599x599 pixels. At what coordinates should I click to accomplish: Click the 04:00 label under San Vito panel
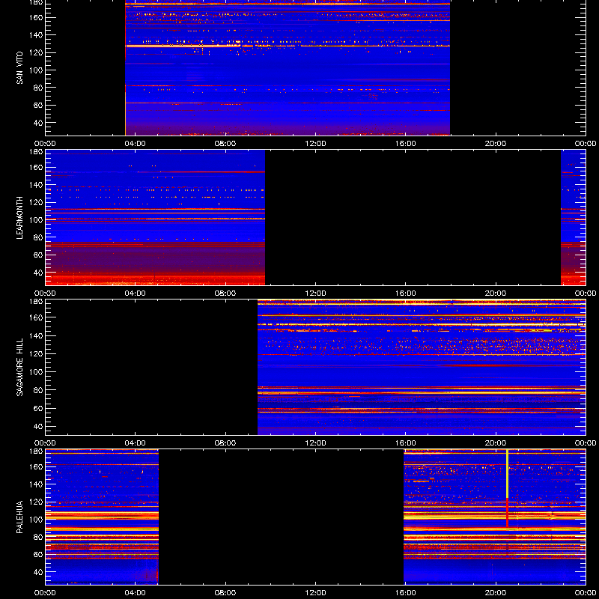click(136, 144)
